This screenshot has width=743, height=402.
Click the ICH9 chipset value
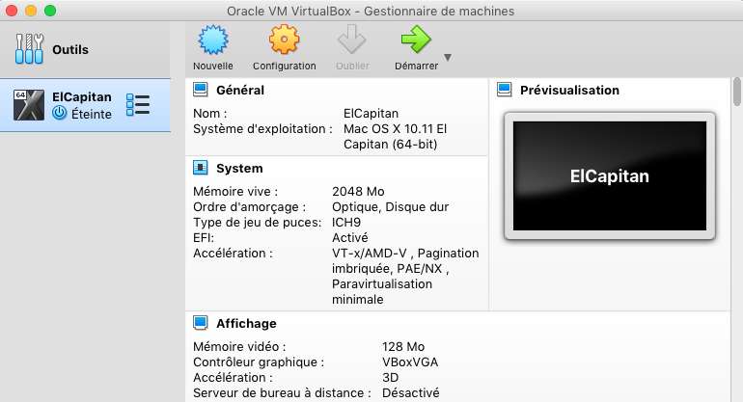coord(346,222)
